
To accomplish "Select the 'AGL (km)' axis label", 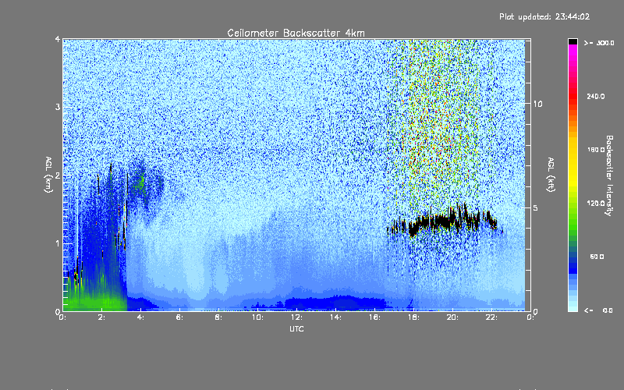I will click(48, 175).
